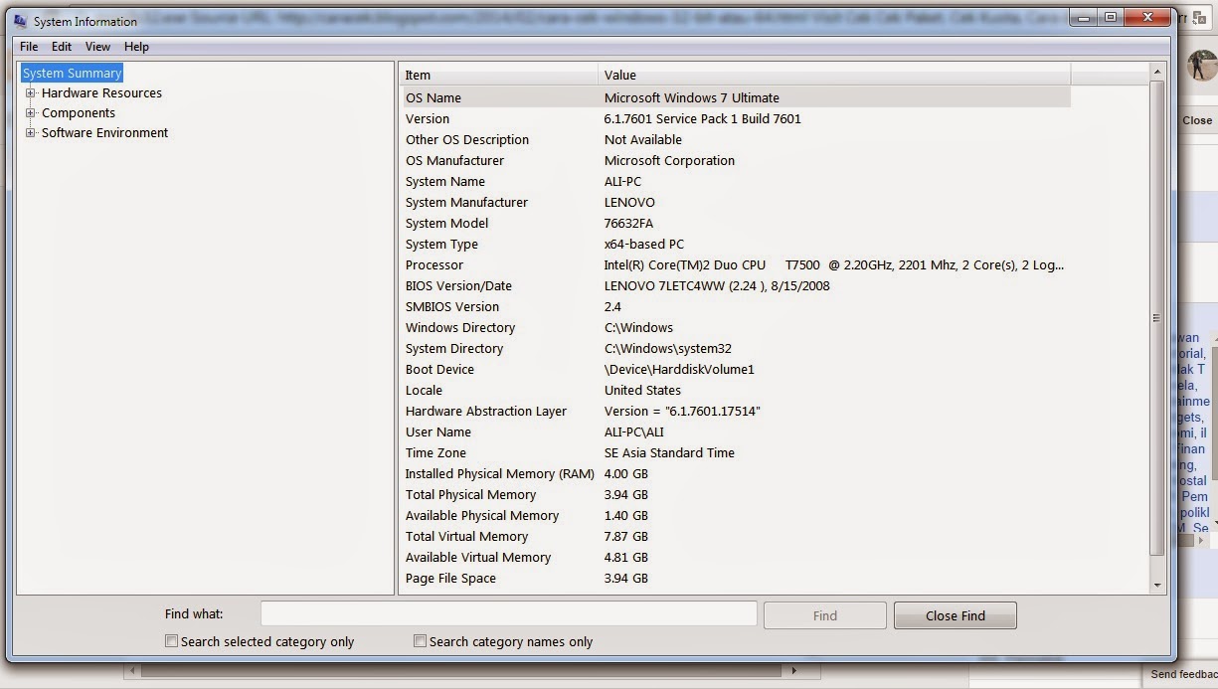The image size is (1218, 689).
Task: Select the System Manufacturer row
Action: [x=735, y=202]
